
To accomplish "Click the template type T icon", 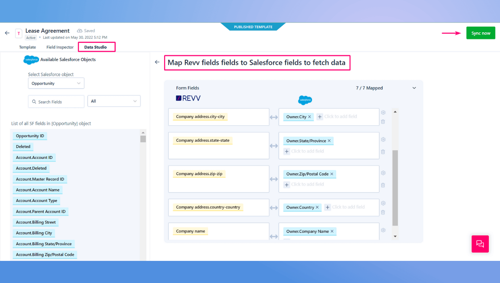I will pyautogui.click(x=18, y=33).
